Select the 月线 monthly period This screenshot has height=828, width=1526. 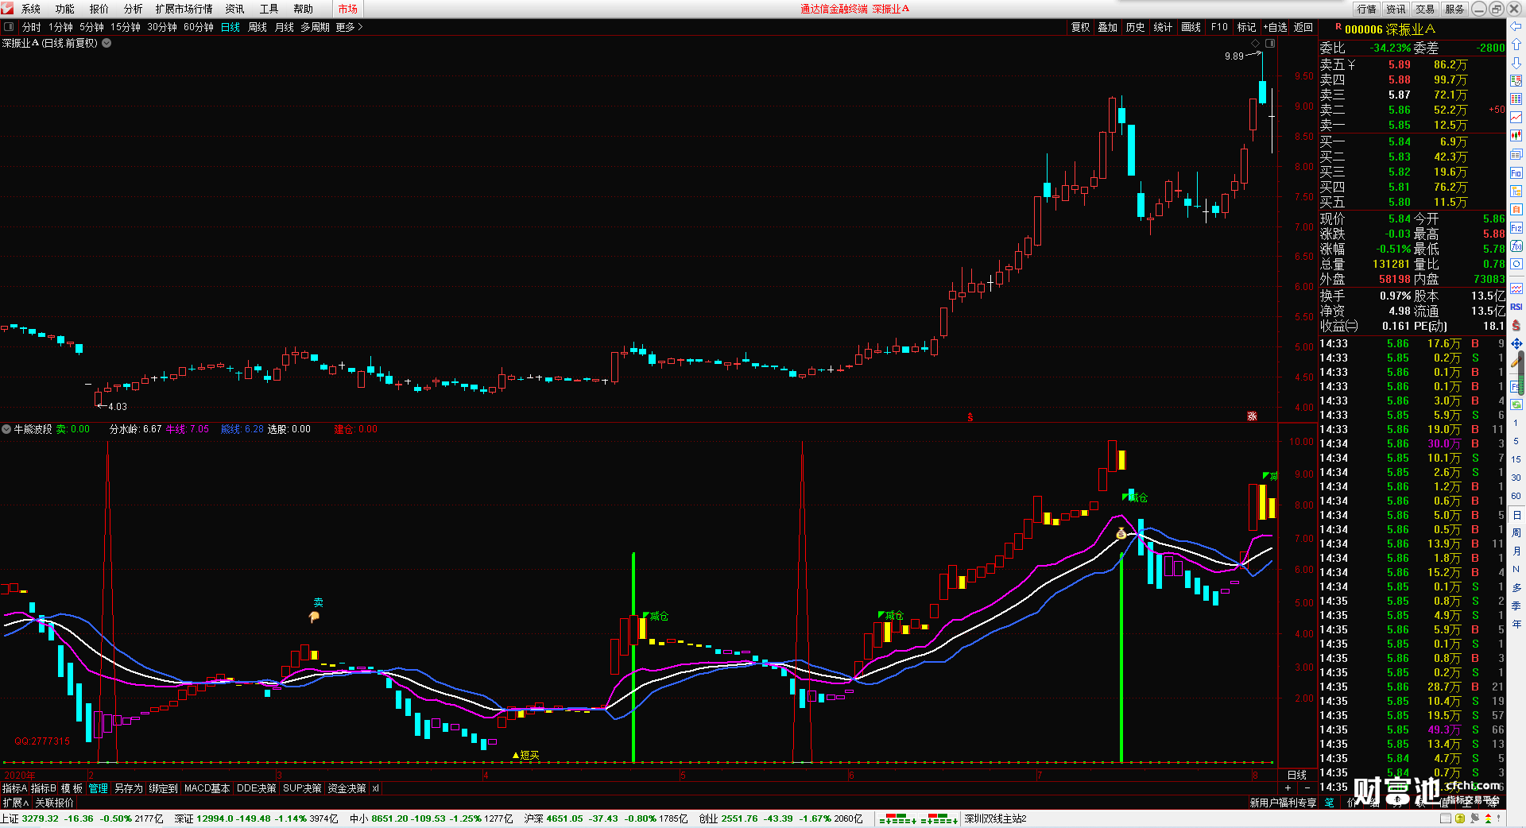tap(285, 27)
